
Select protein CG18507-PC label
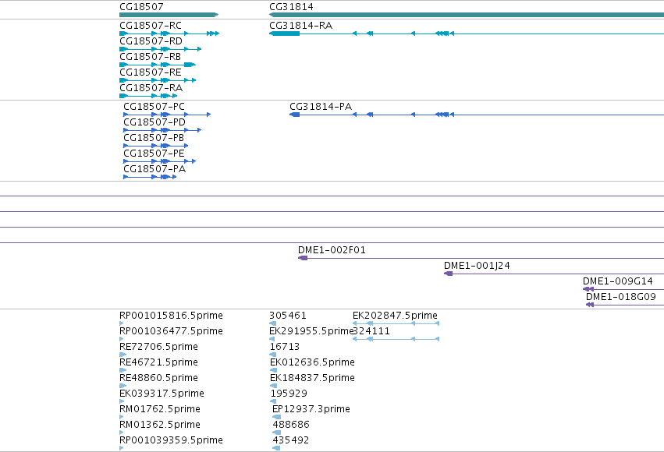tap(154, 107)
